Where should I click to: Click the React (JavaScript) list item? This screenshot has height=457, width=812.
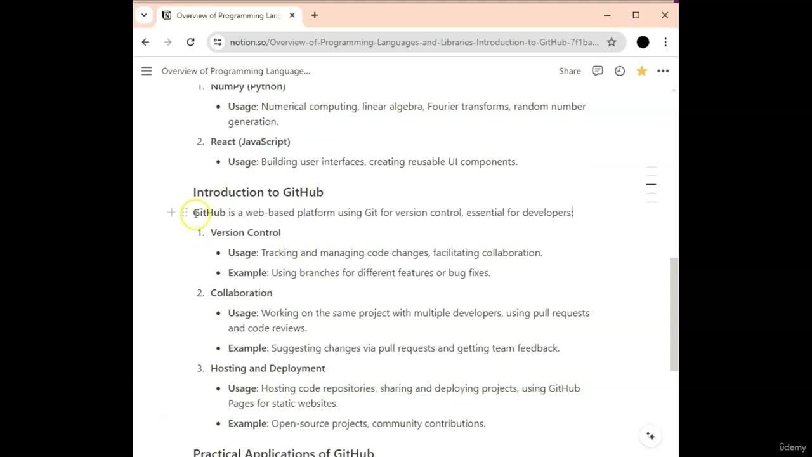251,142
